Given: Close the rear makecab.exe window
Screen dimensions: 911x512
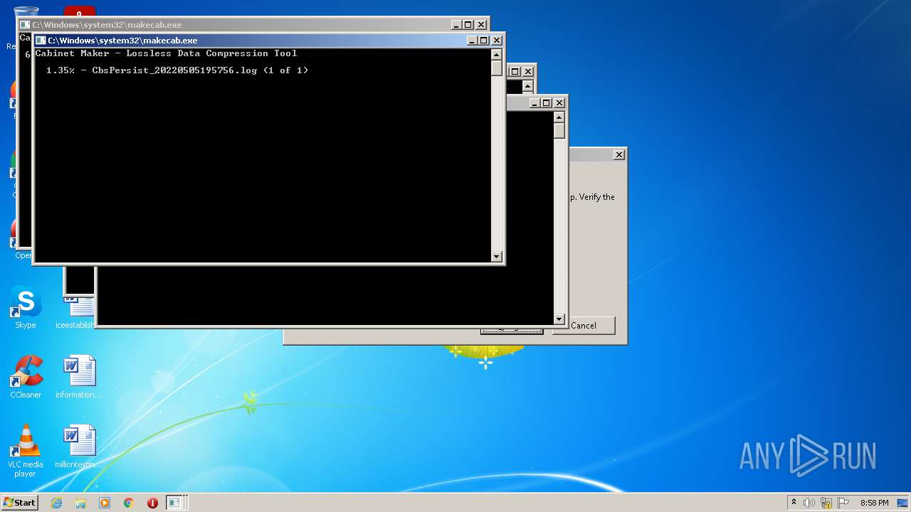Looking at the screenshot, I should click(481, 25).
